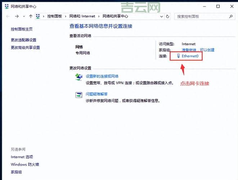Click the back navigation arrow
The width and height of the screenshot is (238, 180).
pos(8,16)
